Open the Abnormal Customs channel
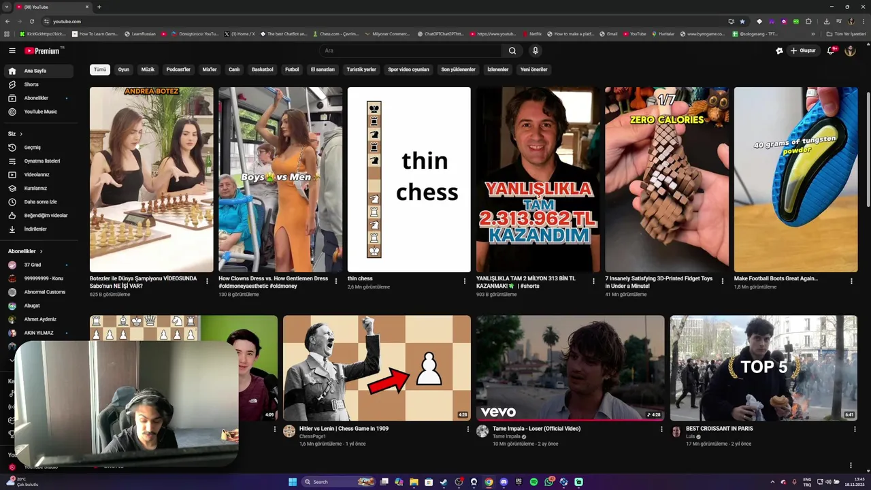Screen dimensions: 871x490 [x=37, y=292]
